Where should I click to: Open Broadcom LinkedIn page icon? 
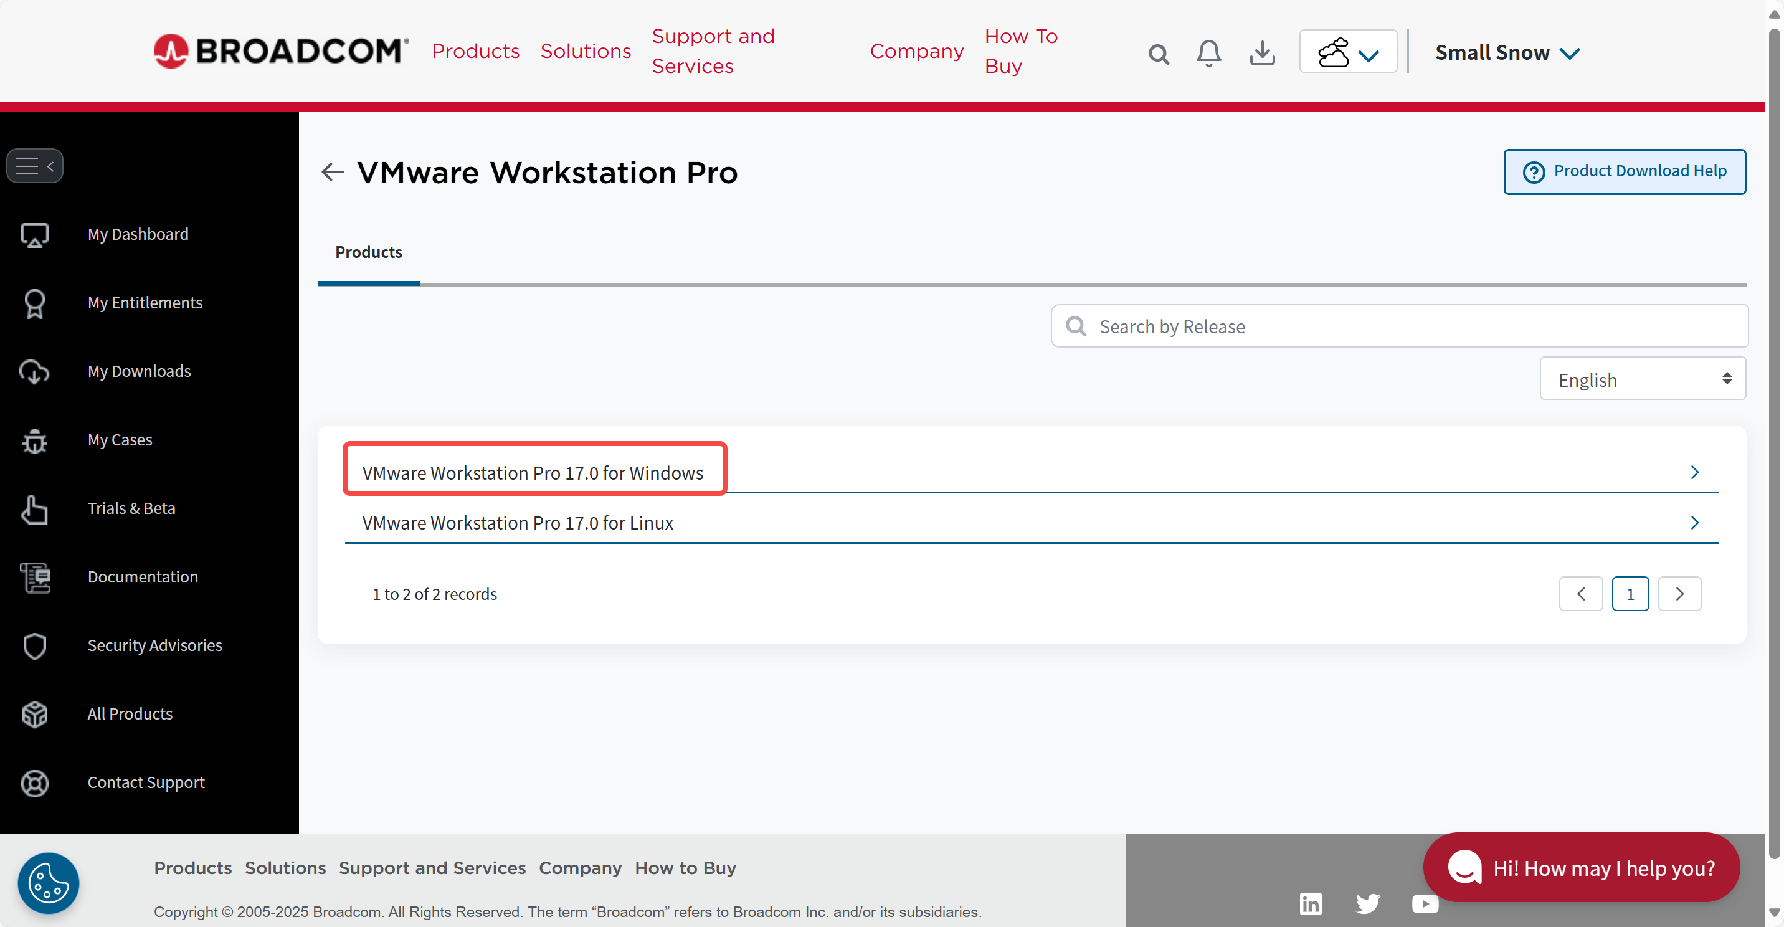[1311, 903]
